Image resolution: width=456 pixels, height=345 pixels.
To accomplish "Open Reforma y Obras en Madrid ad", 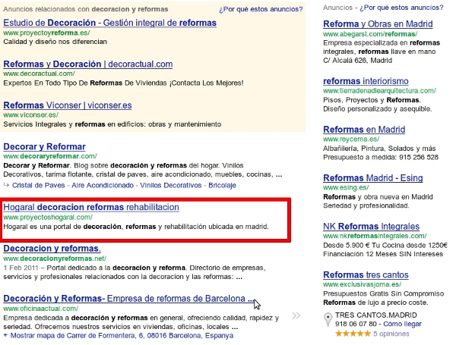I will tap(378, 24).
